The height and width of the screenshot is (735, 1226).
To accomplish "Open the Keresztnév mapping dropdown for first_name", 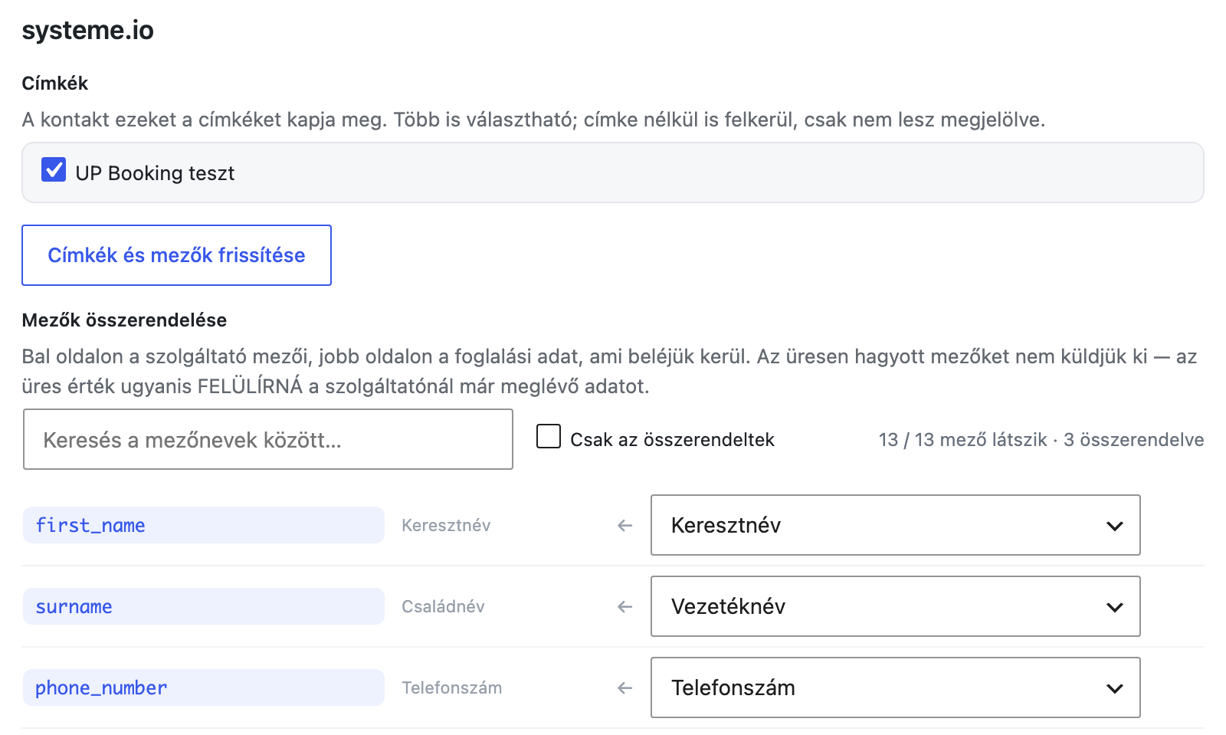I will pos(895,525).
